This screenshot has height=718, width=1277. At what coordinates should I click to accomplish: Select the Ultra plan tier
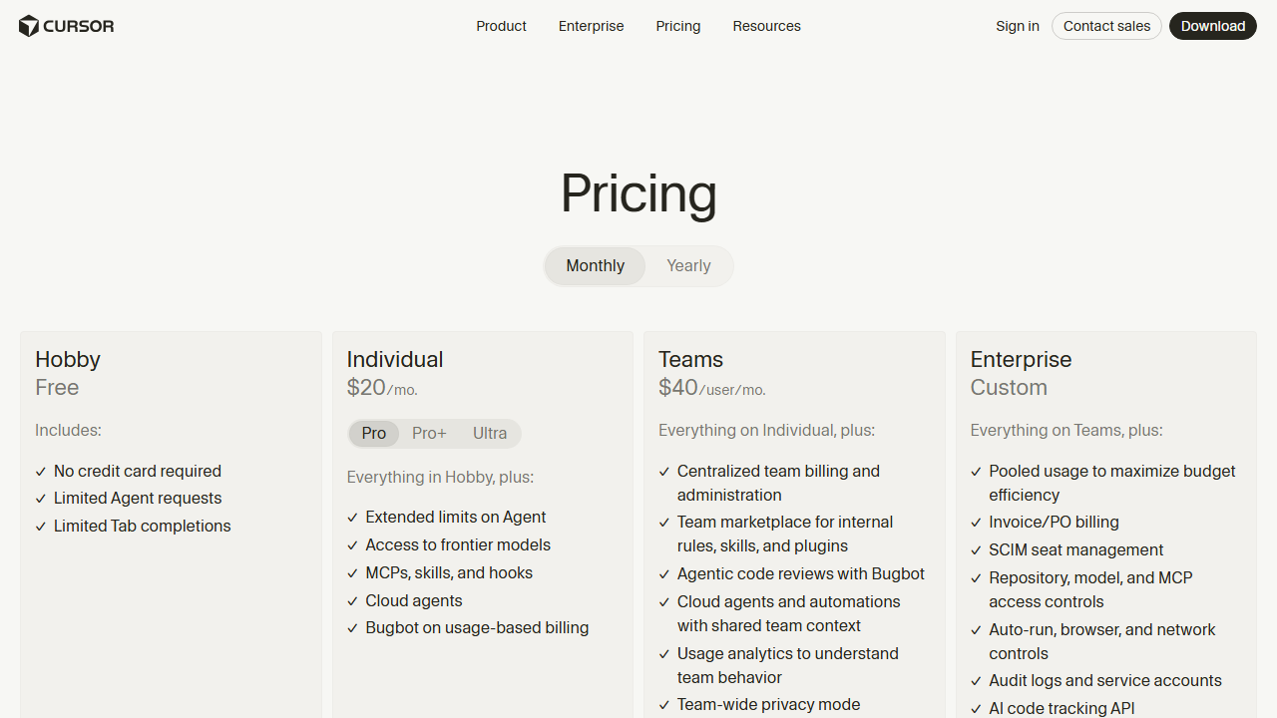[490, 434]
